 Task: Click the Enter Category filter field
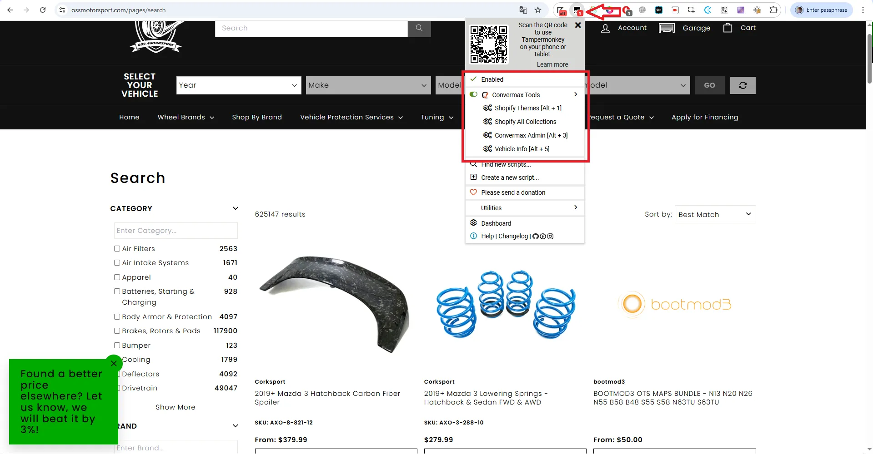[176, 231]
